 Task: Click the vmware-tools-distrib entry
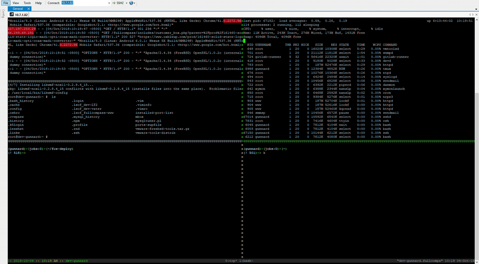155,133
